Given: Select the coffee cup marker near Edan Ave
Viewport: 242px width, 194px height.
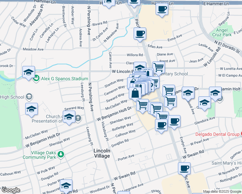Looking at the screenshot, I should (140, 34).
